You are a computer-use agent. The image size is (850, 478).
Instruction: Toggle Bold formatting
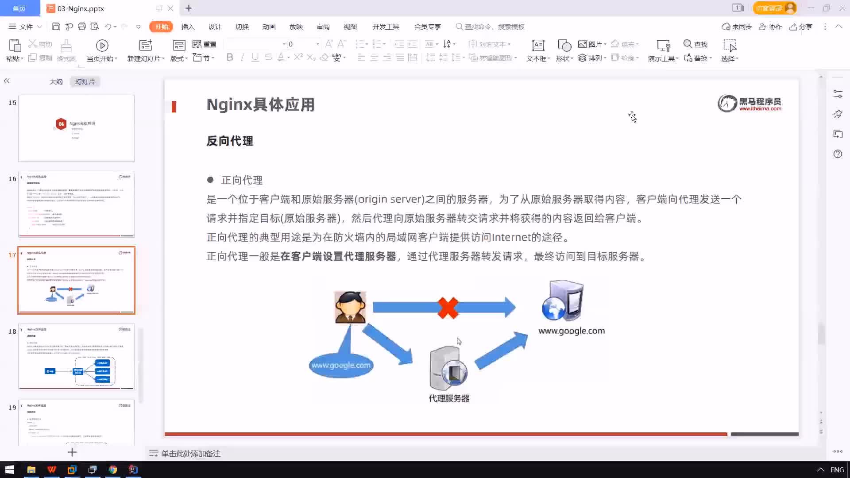pos(230,58)
